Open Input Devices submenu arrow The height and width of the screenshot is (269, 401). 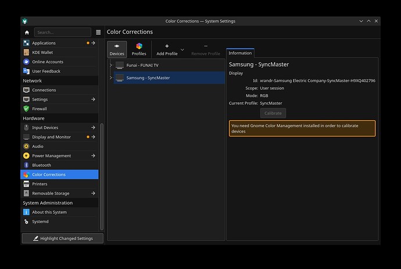(x=94, y=127)
